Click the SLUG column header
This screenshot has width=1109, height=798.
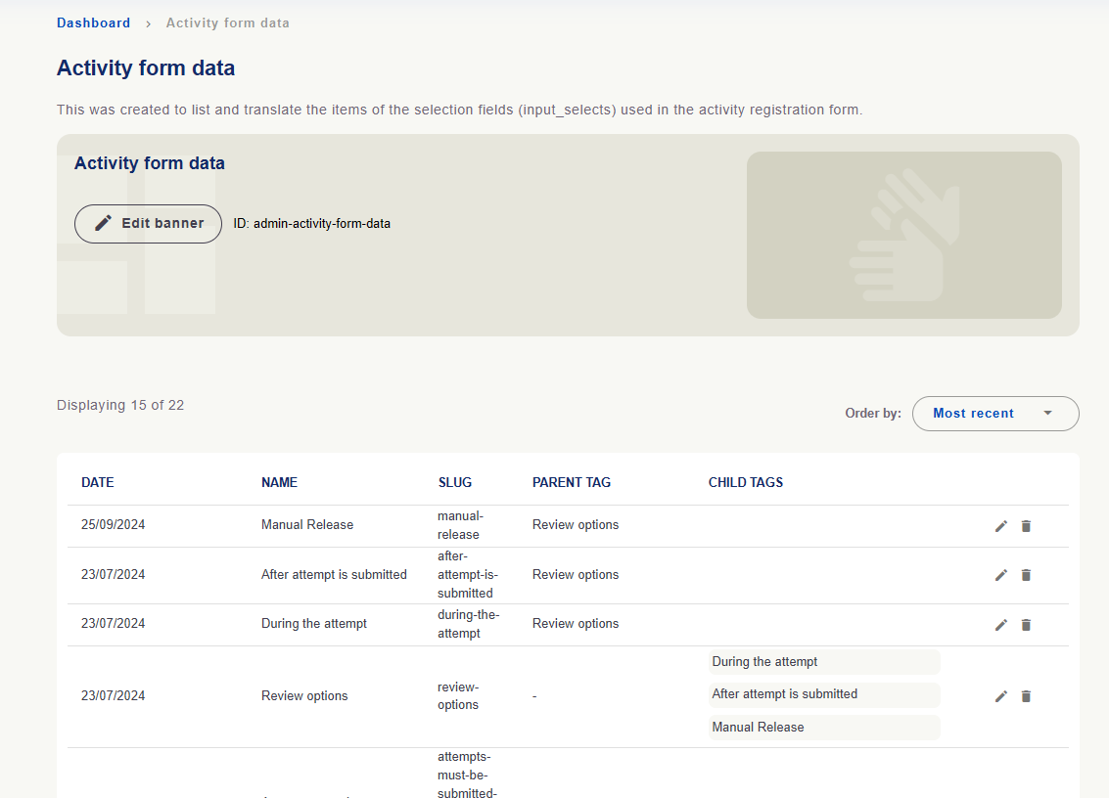point(455,483)
